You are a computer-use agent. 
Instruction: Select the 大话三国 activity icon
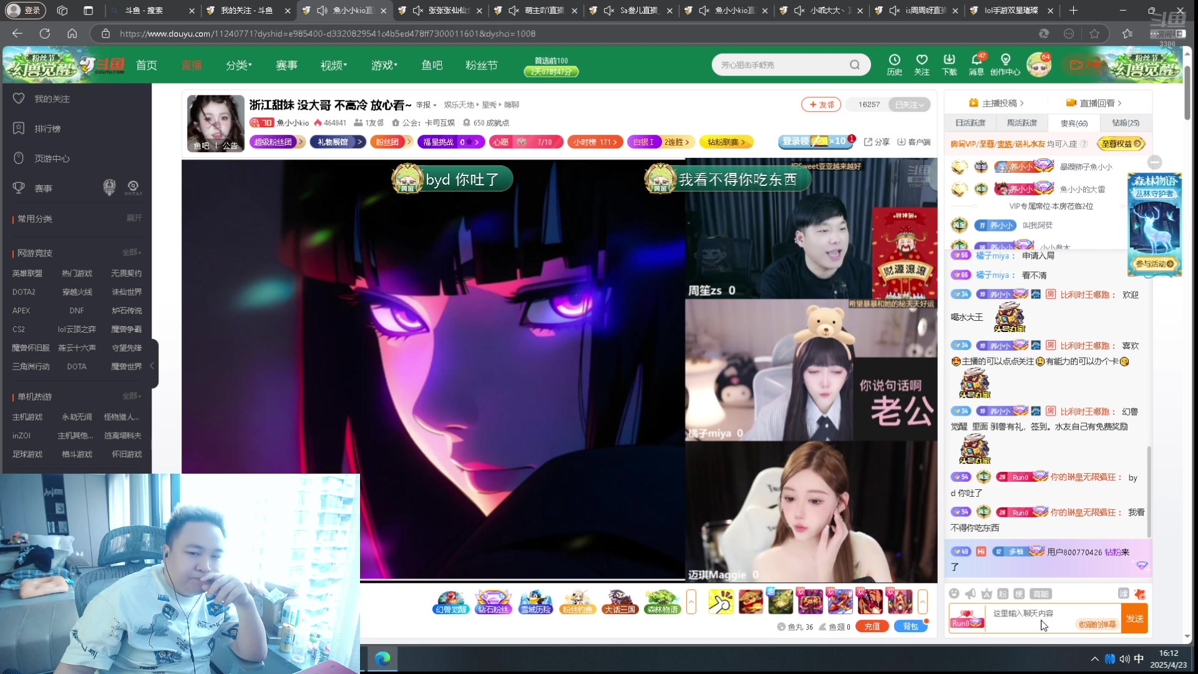620,602
